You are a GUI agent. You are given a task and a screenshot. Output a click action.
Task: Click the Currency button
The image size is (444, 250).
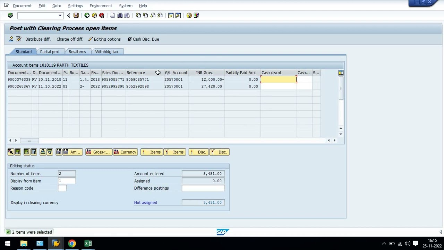click(x=125, y=152)
